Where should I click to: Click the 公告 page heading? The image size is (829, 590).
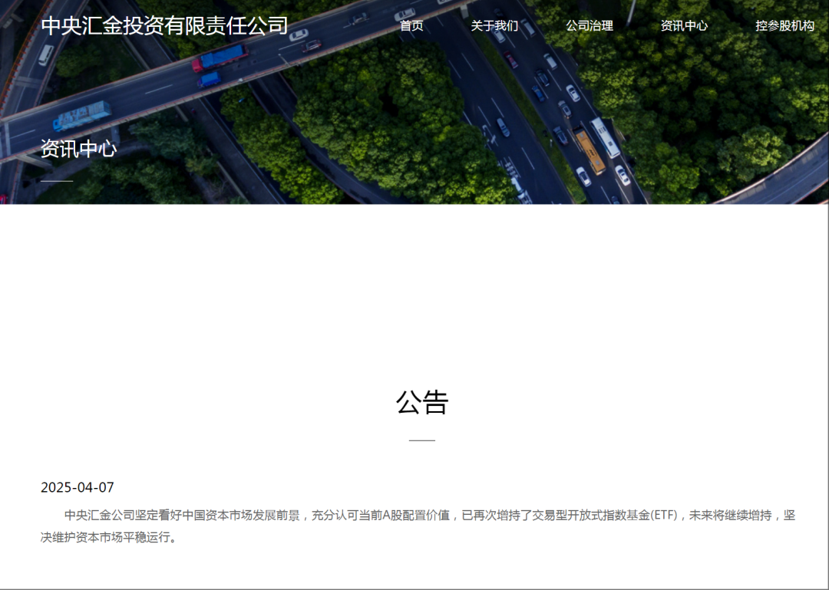coord(422,402)
